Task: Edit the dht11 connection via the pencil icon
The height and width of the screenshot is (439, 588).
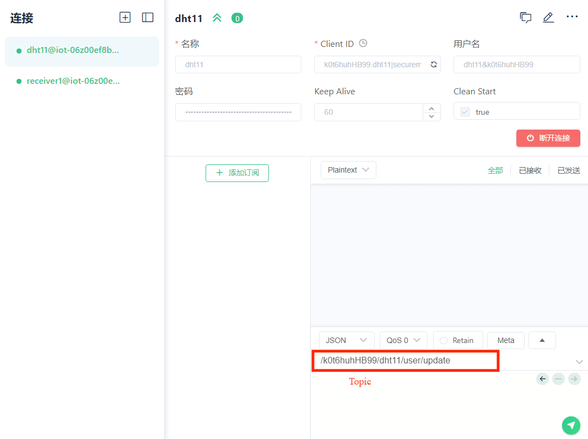Action: point(548,17)
